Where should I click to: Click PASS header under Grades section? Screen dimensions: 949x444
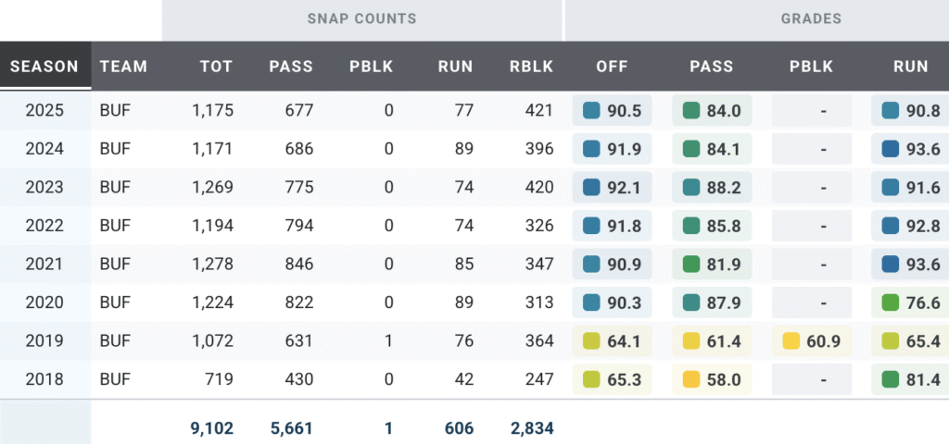click(x=711, y=67)
